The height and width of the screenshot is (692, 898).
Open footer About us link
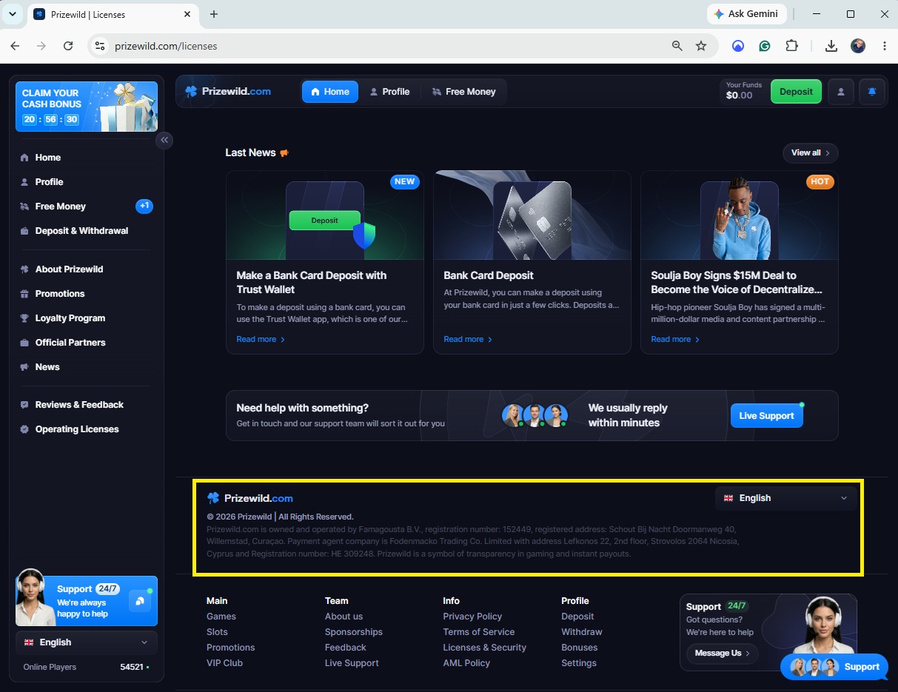344,617
